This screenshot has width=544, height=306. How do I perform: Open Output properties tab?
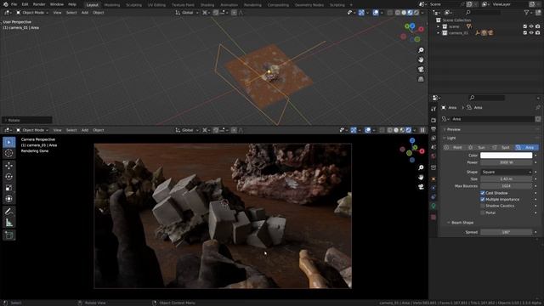click(x=433, y=129)
